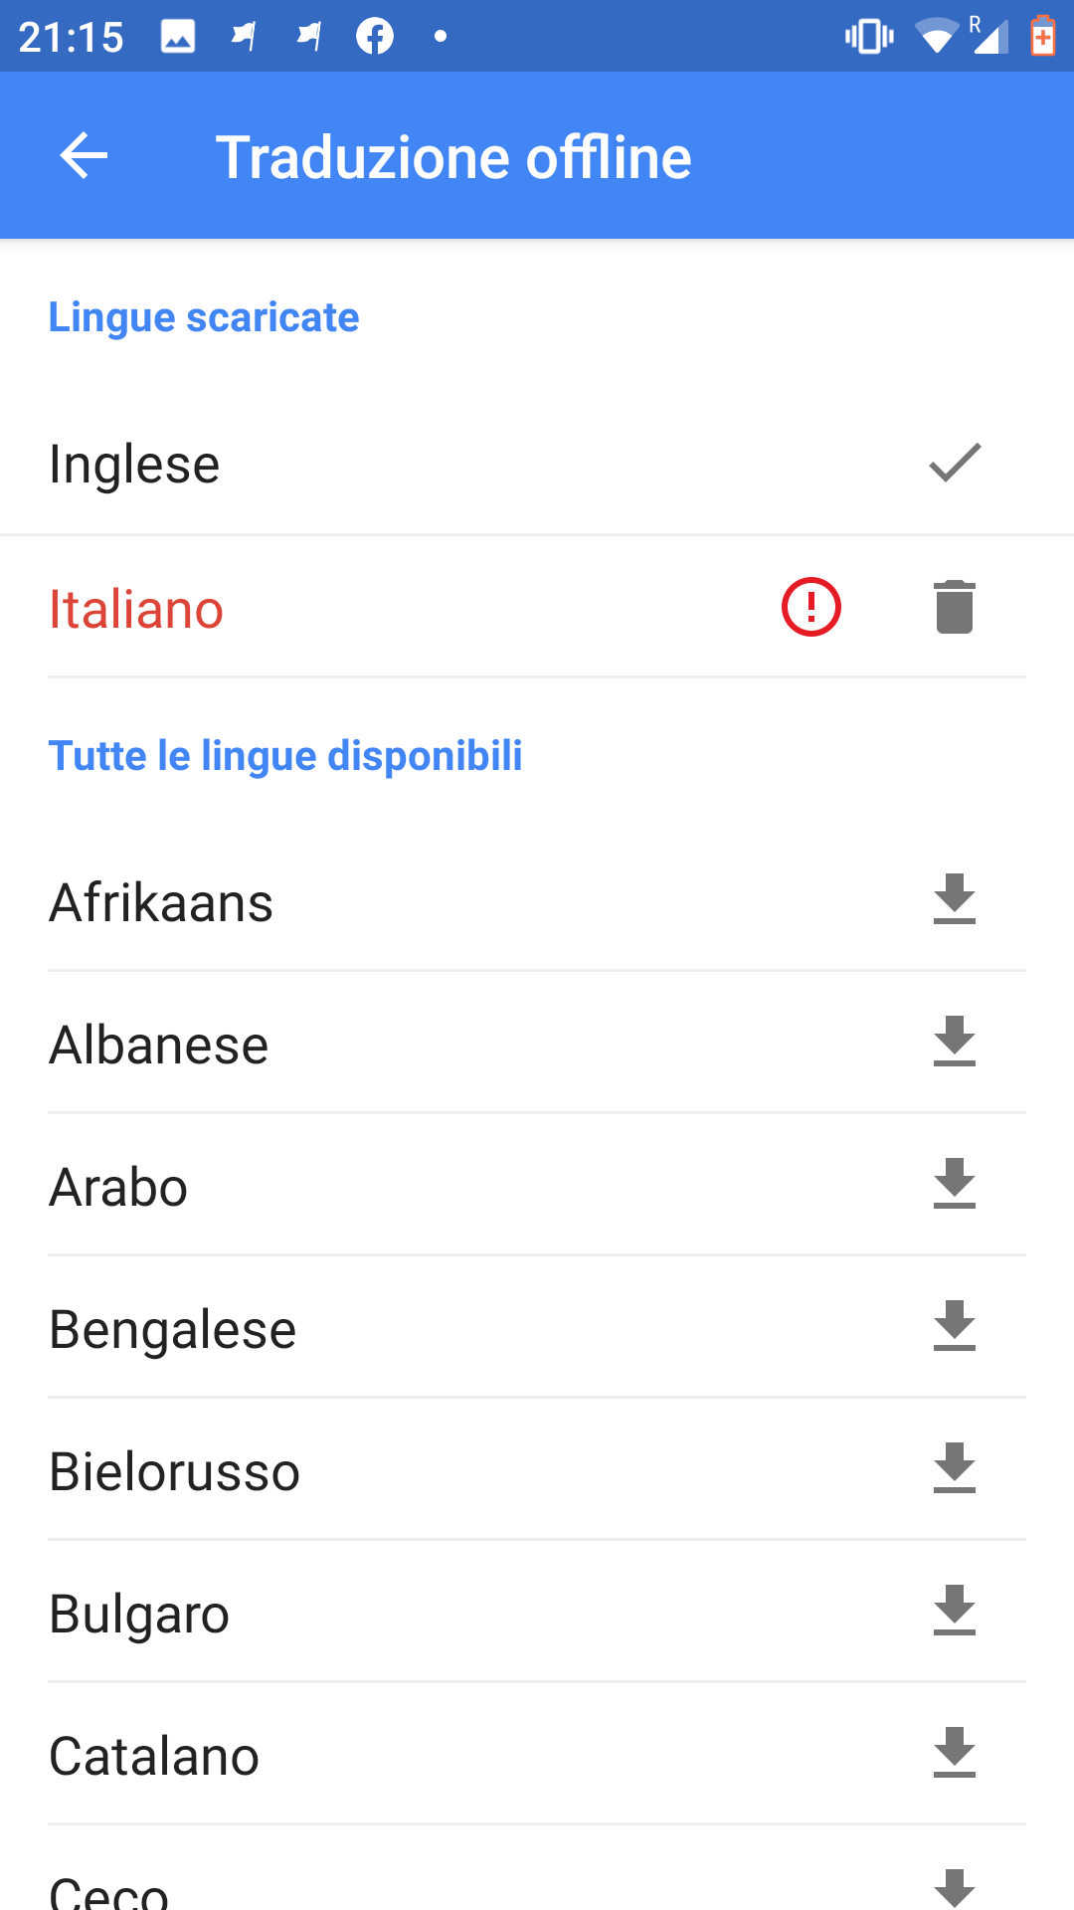The image size is (1074, 1910).
Task: Tap the Catalano language name
Action: (x=154, y=1756)
